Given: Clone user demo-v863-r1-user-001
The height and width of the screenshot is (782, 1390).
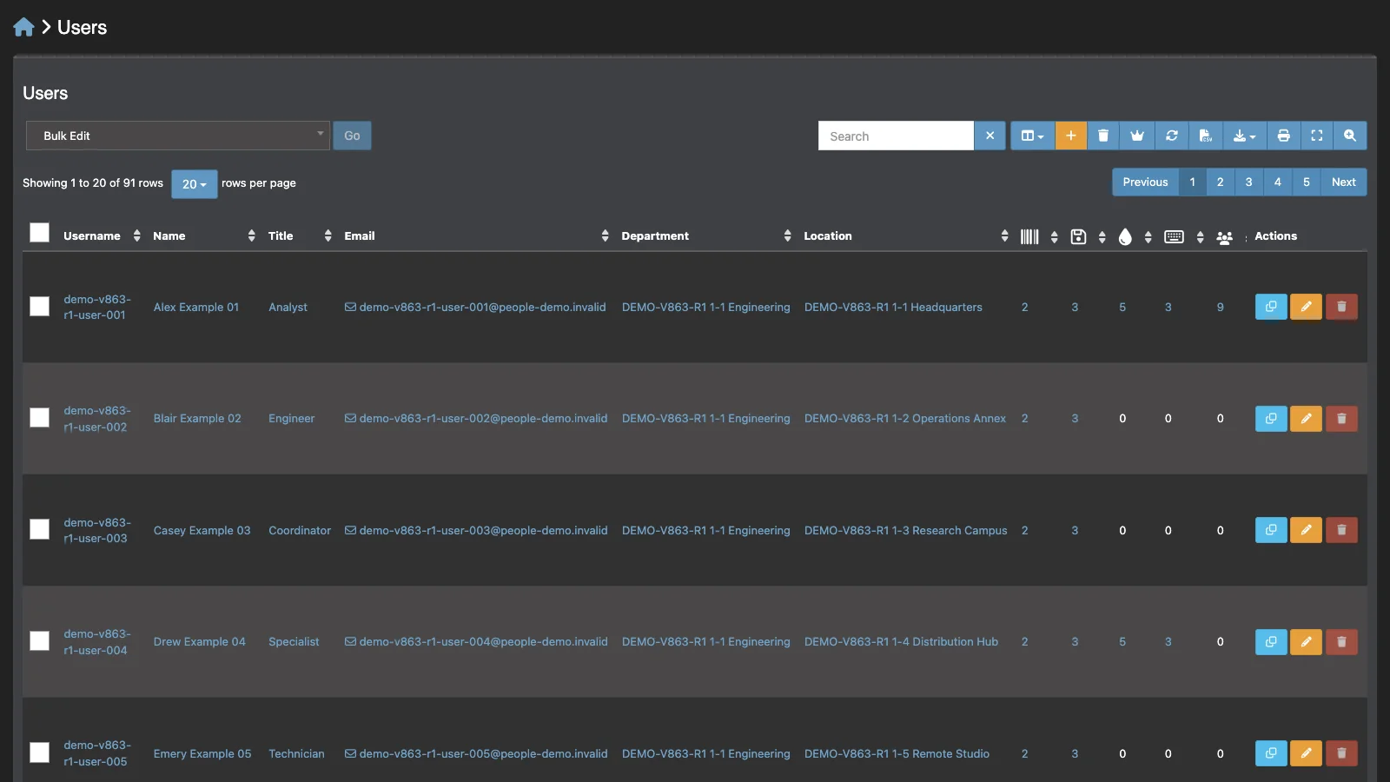Looking at the screenshot, I should tap(1271, 307).
